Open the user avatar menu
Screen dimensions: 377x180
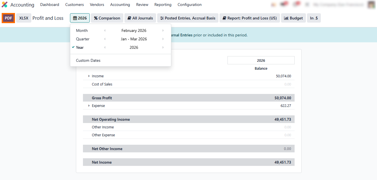click(372, 5)
